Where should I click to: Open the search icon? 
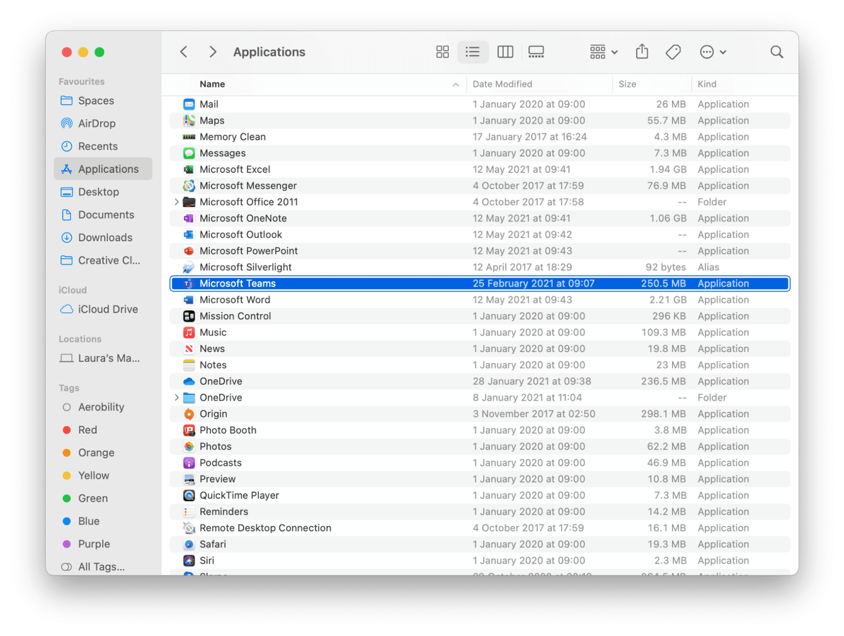[776, 52]
